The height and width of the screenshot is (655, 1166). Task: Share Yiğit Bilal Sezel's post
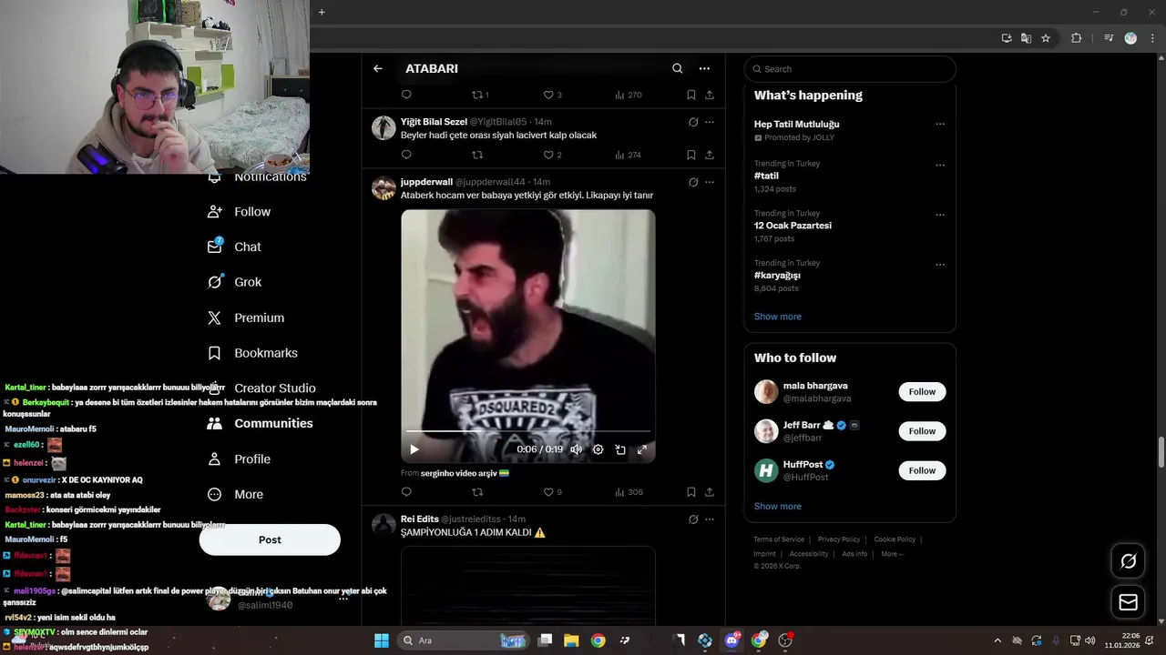coord(710,155)
